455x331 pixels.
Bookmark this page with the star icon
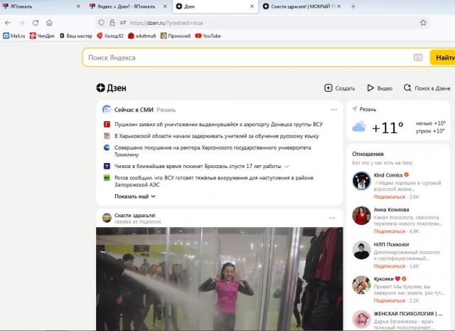point(423,23)
